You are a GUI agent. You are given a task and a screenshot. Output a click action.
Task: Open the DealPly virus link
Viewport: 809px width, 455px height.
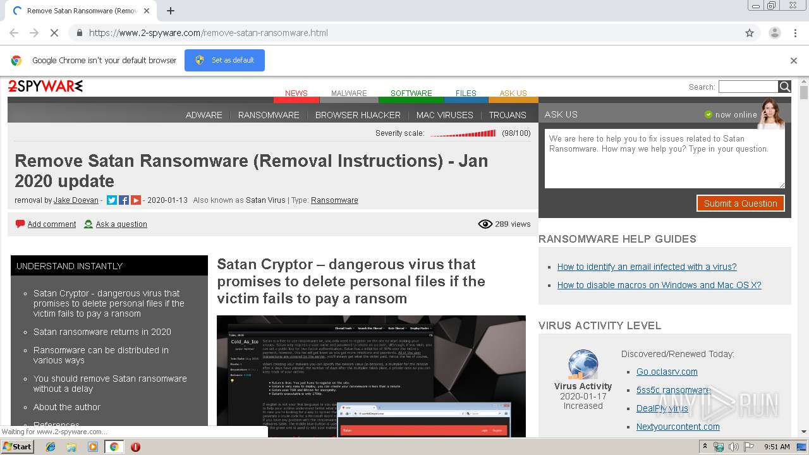pos(662,408)
